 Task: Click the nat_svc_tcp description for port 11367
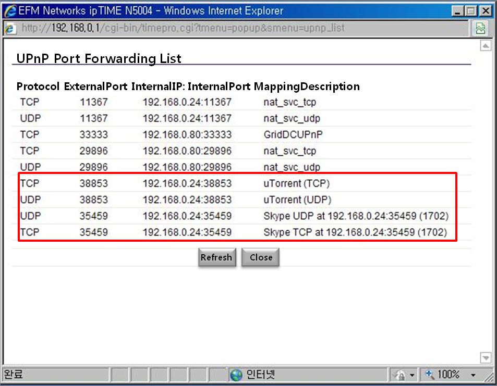coord(290,102)
